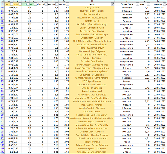Open sort dropdown for 'день игры' column
The height and width of the screenshot is (154, 167).
[164, 4]
